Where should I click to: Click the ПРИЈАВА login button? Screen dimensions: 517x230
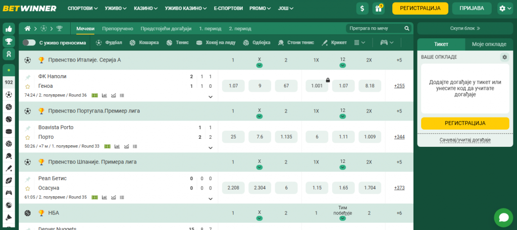click(x=472, y=9)
